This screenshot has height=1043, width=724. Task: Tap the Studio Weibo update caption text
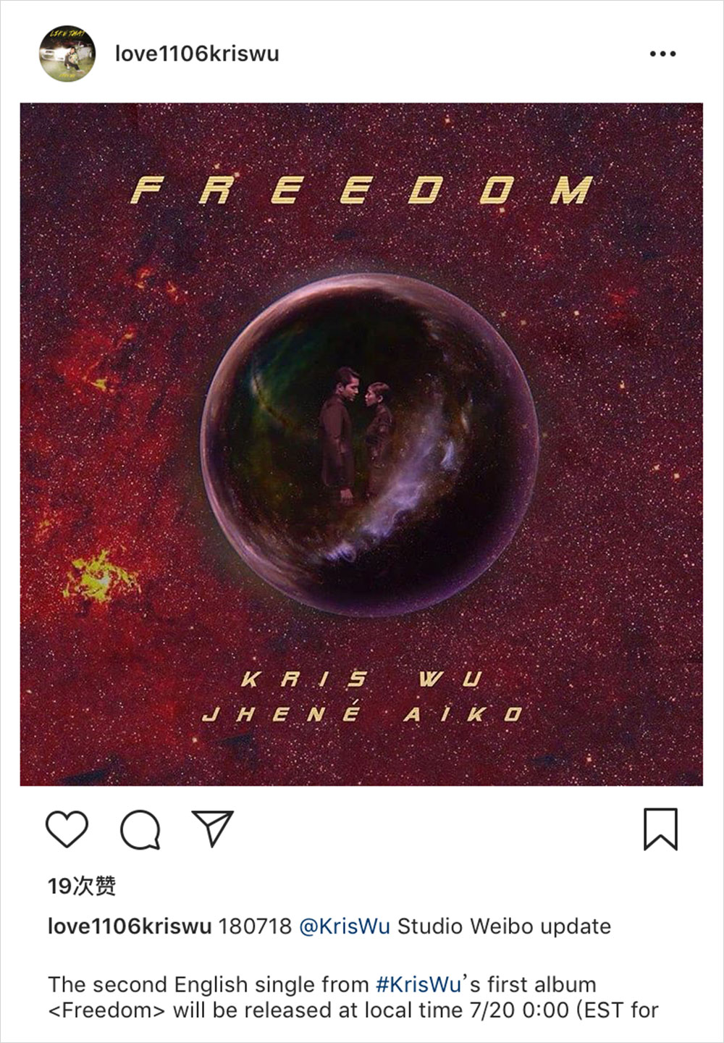[504, 926]
